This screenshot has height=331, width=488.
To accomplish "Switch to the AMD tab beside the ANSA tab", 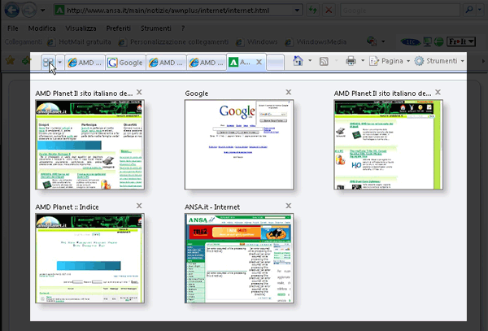I will (x=207, y=63).
